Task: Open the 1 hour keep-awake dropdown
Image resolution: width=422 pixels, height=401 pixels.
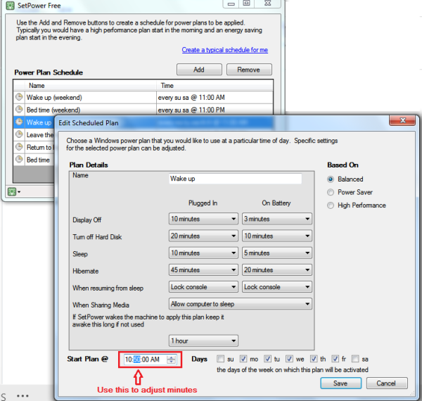Action: [x=203, y=340]
